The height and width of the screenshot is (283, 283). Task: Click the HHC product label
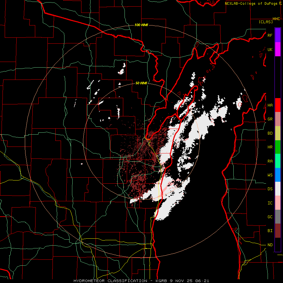[x=276, y=19]
